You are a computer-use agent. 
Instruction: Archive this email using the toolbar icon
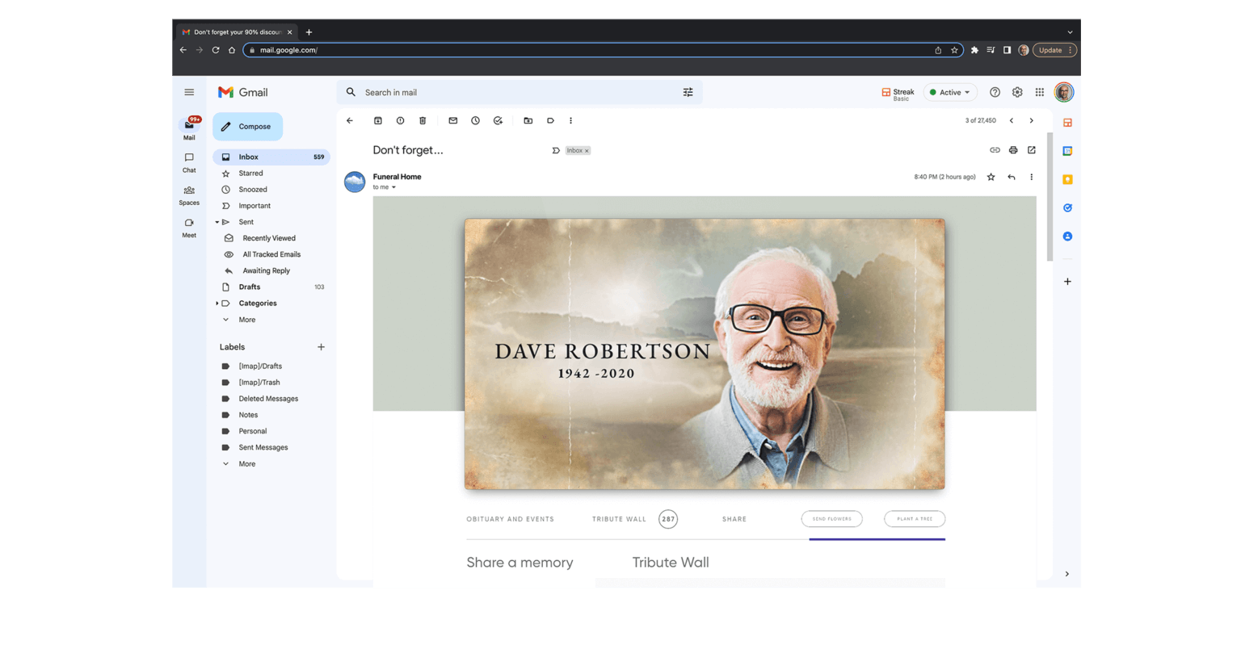point(377,121)
